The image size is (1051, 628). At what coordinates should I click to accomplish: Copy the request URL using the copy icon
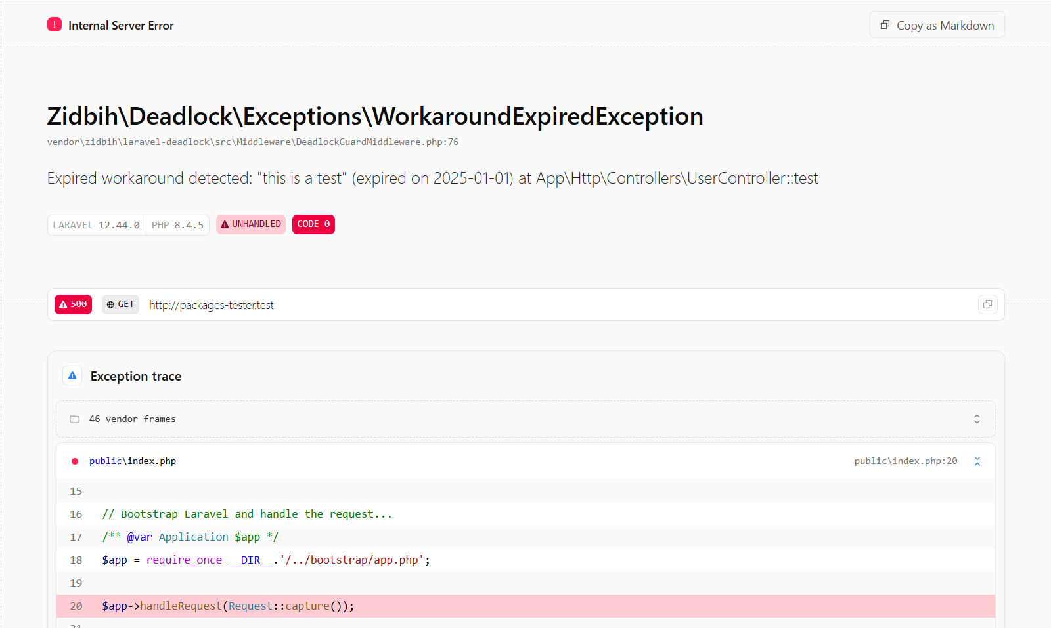tap(987, 304)
